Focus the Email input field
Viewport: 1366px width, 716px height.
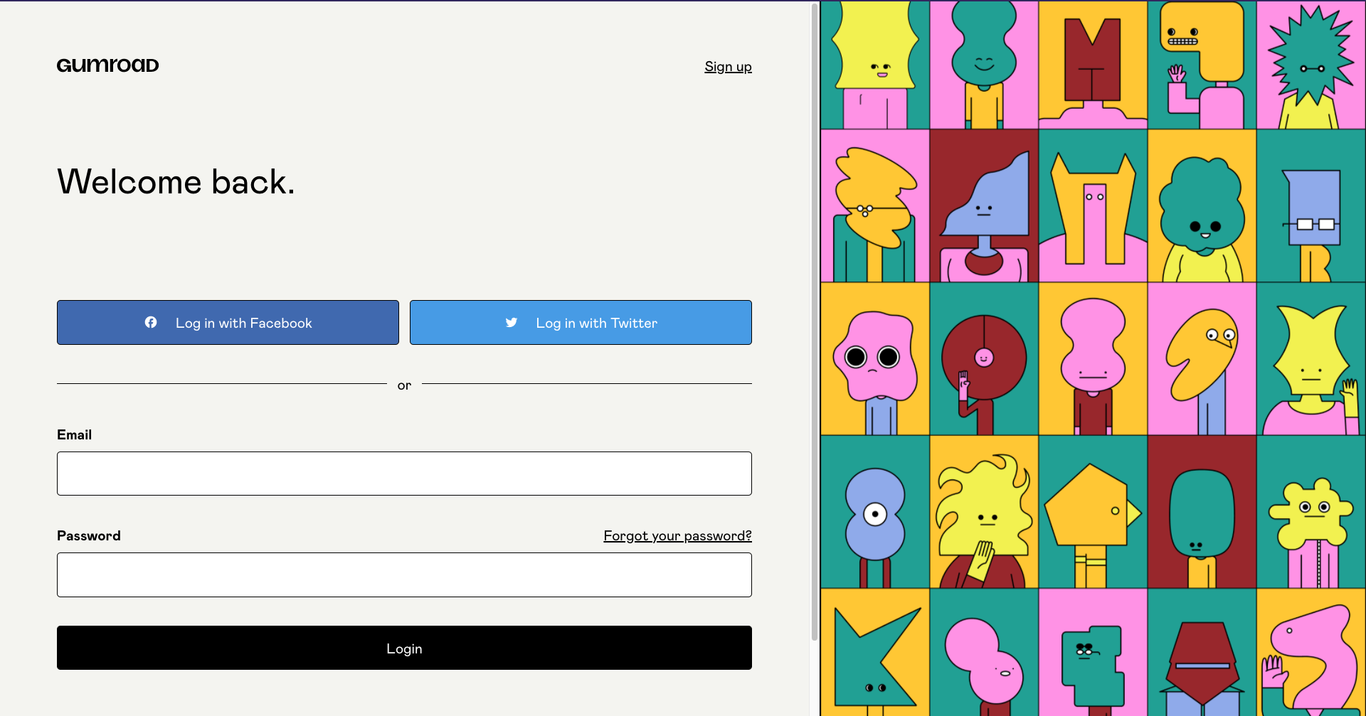[x=404, y=474]
